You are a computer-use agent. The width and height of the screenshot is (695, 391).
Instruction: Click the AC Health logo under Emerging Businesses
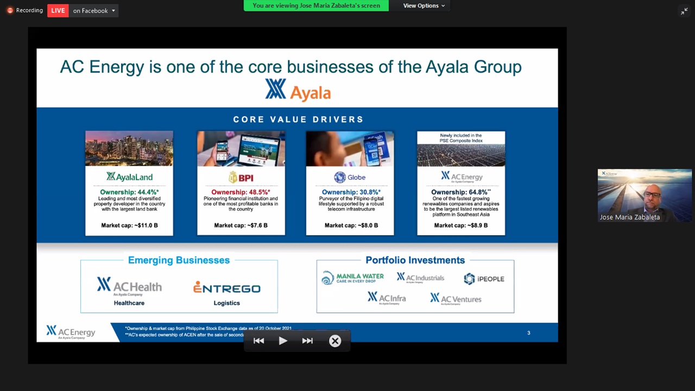click(129, 286)
